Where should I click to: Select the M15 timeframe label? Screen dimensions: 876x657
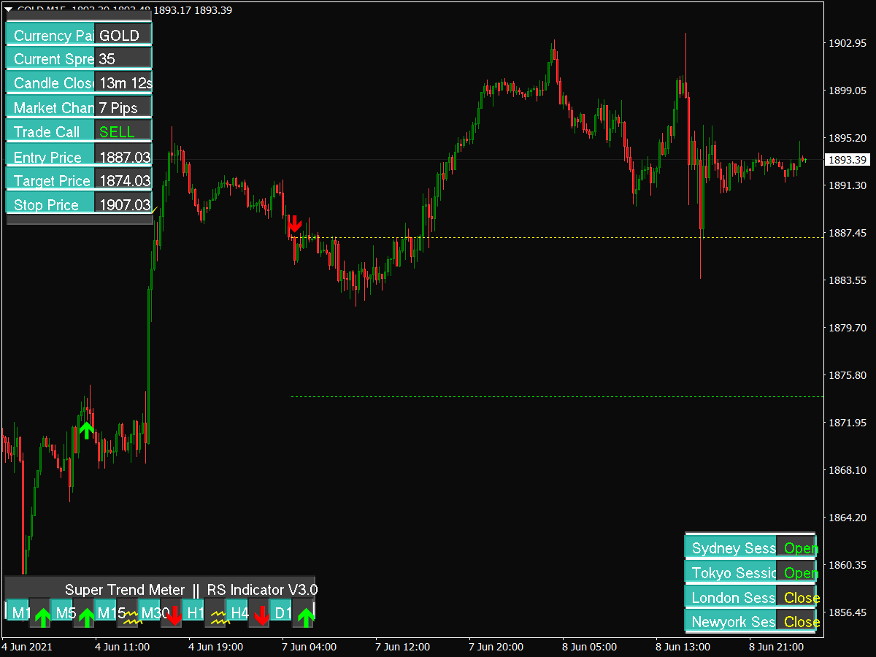pos(111,613)
